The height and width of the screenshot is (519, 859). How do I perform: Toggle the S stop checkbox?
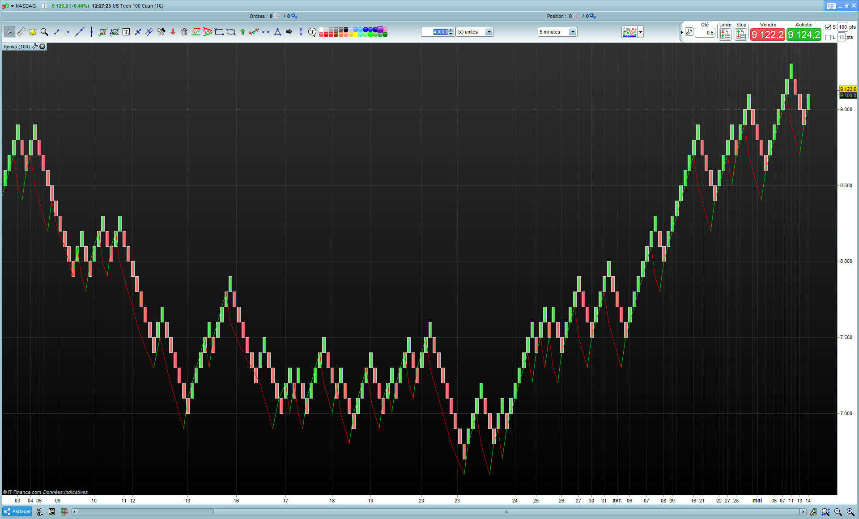tap(828, 27)
